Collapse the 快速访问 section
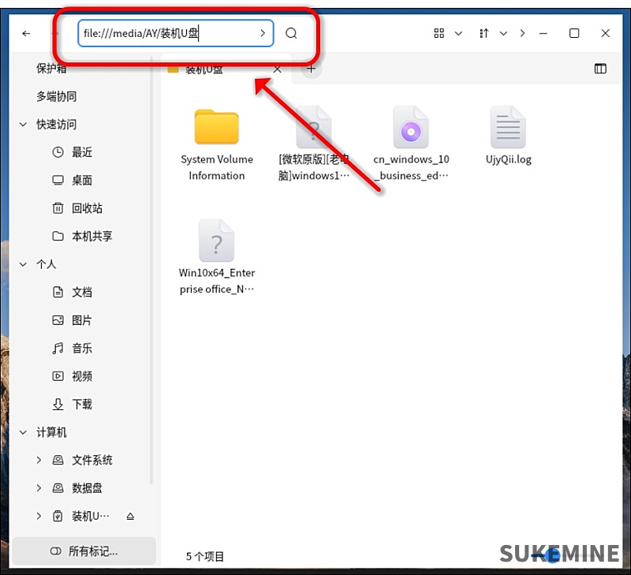631x575 pixels. pyautogui.click(x=23, y=125)
